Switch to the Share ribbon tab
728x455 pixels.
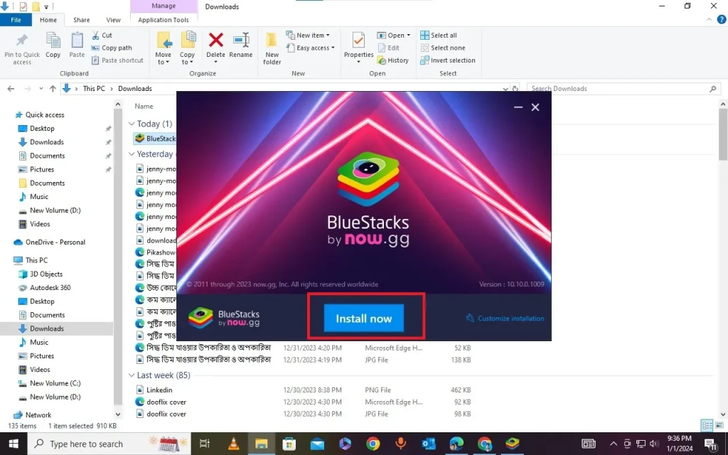(81, 20)
